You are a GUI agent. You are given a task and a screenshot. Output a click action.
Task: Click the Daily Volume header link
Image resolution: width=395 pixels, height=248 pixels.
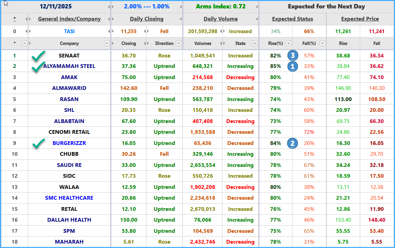point(221,19)
